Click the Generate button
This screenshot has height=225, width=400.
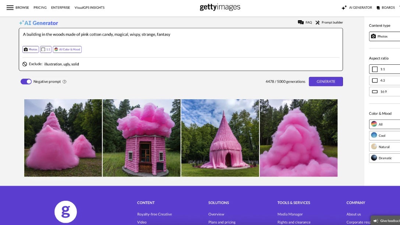(x=325, y=81)
